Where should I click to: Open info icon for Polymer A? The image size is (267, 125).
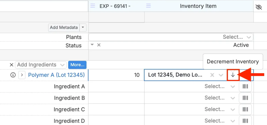tap(13, 75)
